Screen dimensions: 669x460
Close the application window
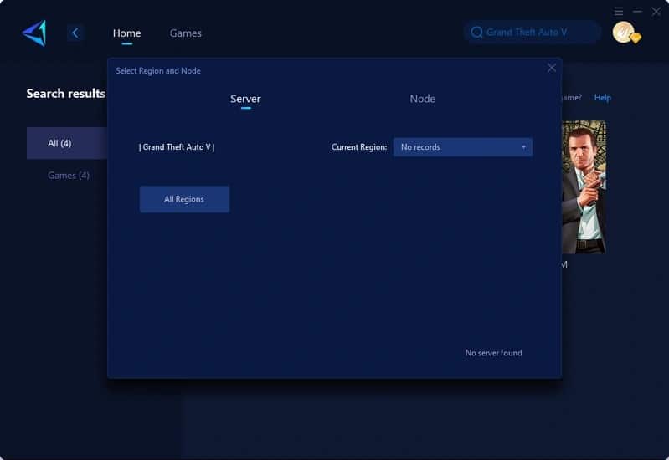(656, 12)
